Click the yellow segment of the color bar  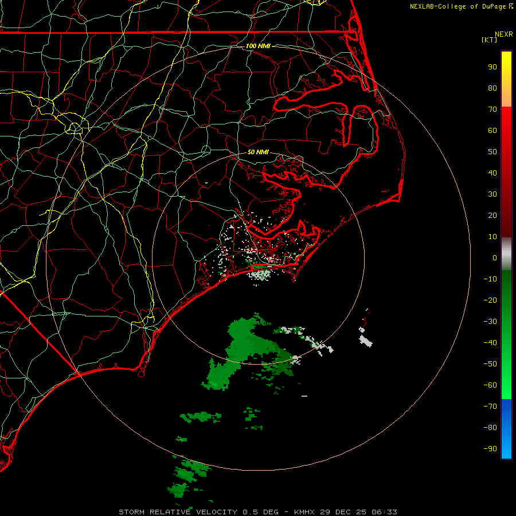(506, 79)
